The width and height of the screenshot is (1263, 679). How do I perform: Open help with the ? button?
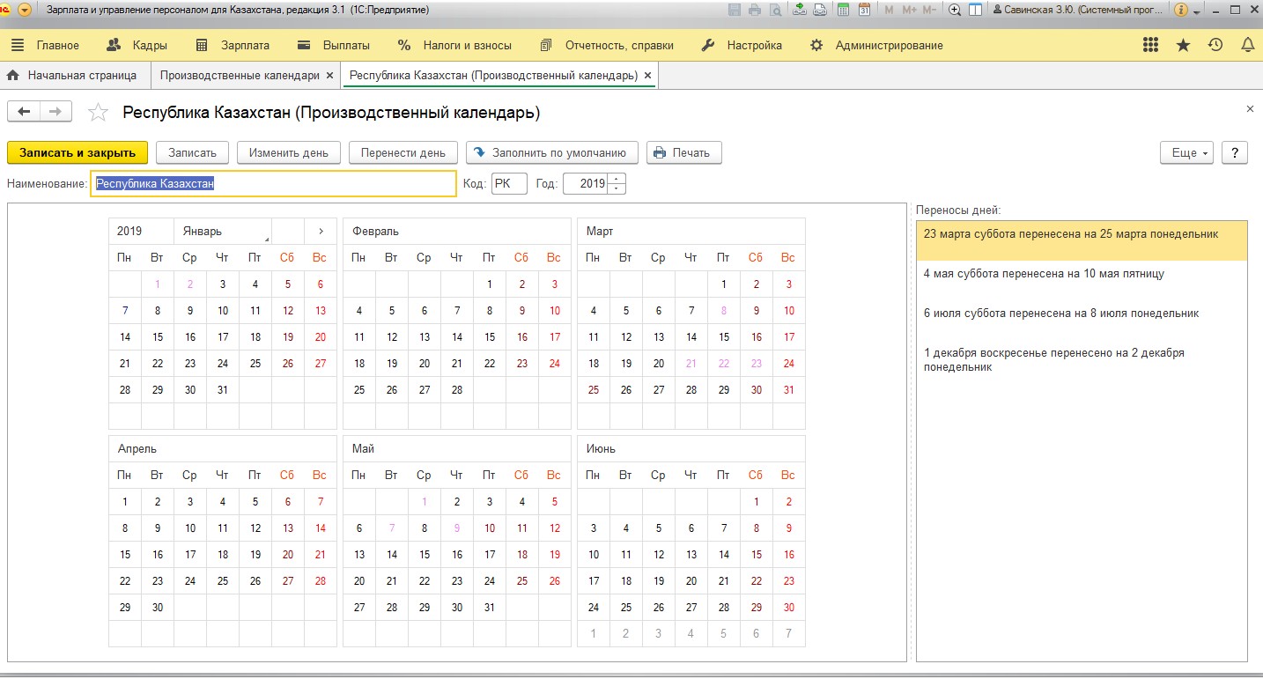click(1235, 152)
